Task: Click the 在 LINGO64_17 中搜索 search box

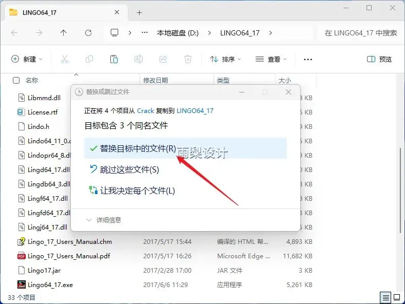Action: tap(360, 33)
